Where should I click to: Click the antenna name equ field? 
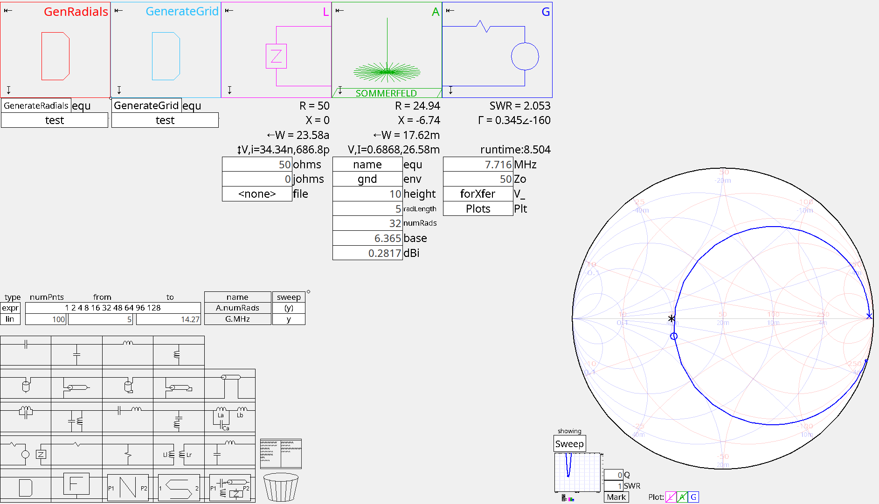click(367, 165)
